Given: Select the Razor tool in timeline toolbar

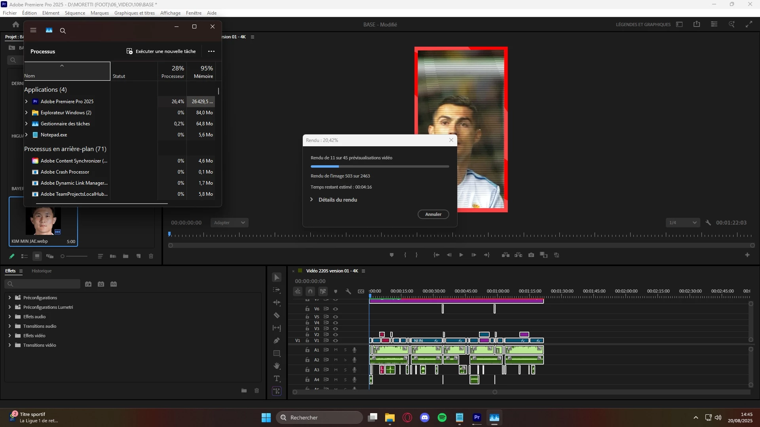Looking at the screenshot, I should [277, 316].
